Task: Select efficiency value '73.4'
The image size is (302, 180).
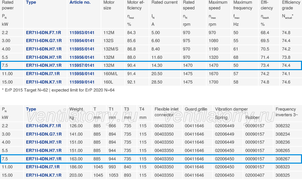Action: (x=265, y=65)
